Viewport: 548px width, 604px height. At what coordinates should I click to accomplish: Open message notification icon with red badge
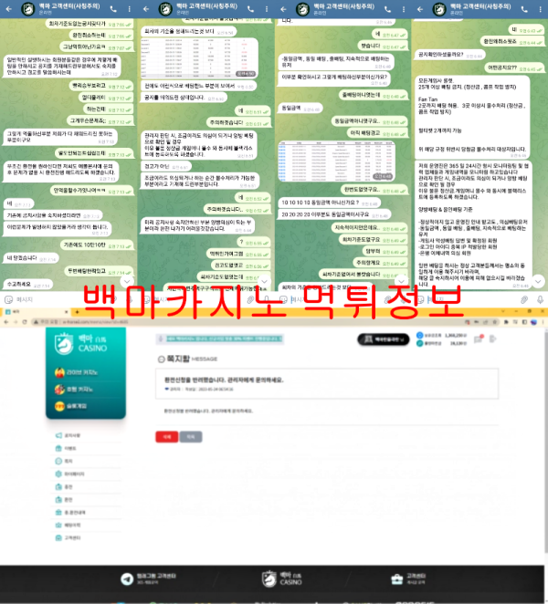point(479,339)
